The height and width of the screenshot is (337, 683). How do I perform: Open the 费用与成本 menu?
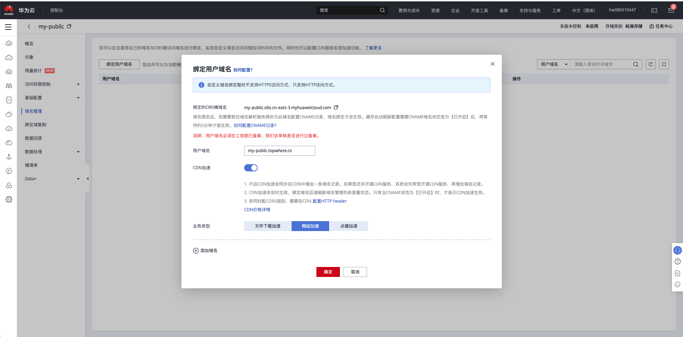(x=409, y=10)
